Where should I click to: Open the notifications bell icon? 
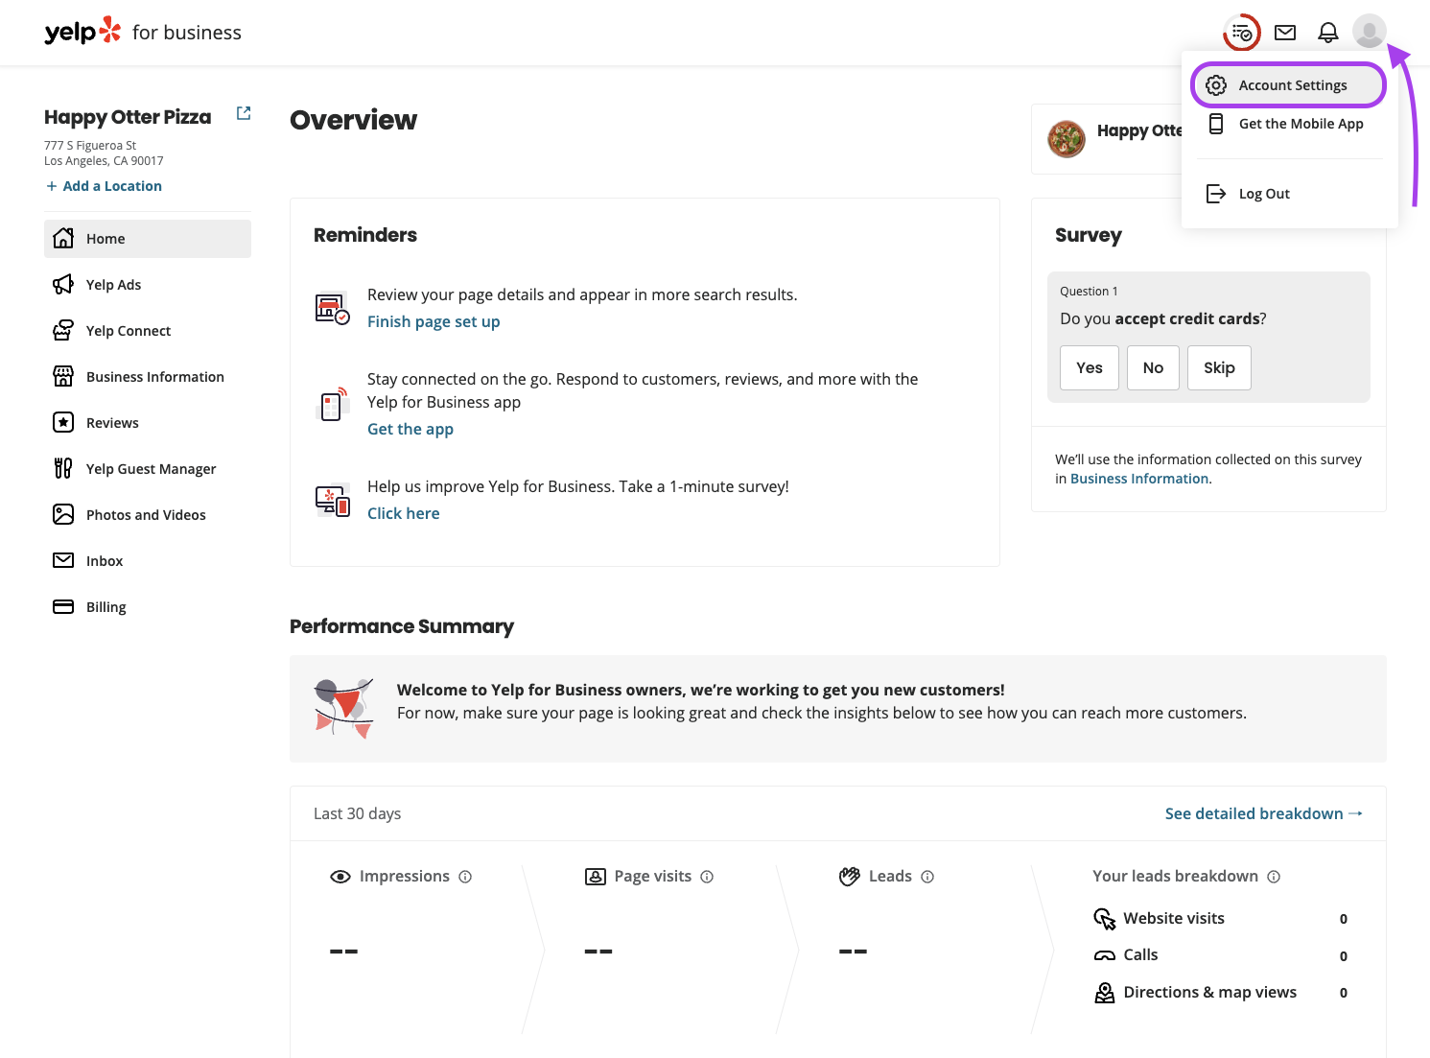pos(1328,33)
